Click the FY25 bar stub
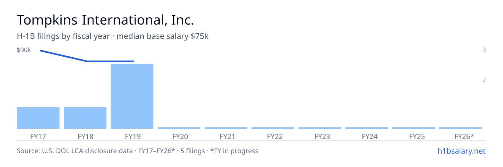 tap(414, 128)
